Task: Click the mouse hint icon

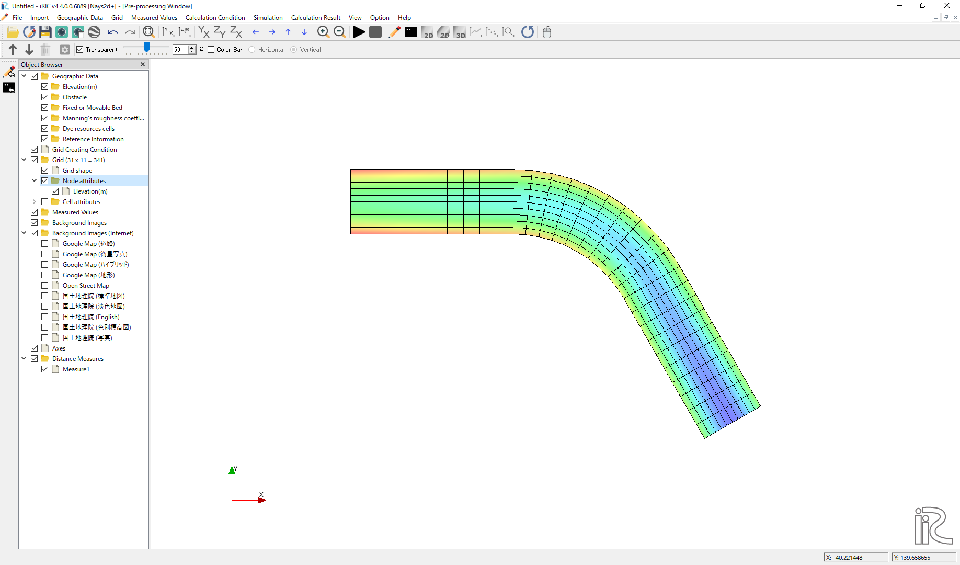Action: tap(547, 32)
